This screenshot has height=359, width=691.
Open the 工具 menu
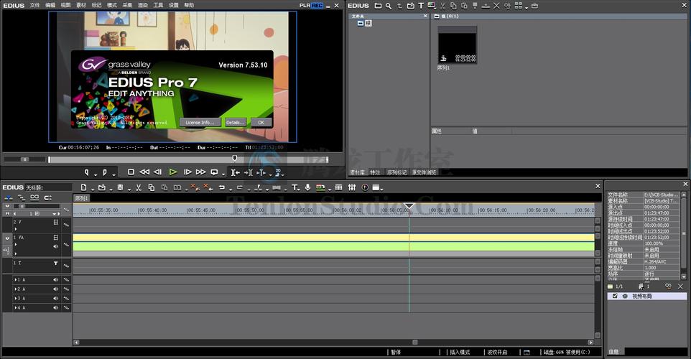pos(158,5)
